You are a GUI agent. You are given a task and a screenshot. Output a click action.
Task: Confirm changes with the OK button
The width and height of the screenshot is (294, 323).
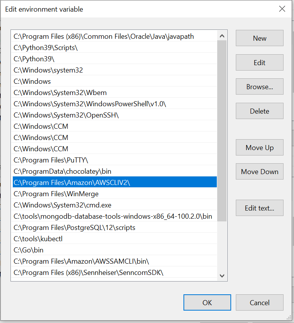(x=207, y=302)
